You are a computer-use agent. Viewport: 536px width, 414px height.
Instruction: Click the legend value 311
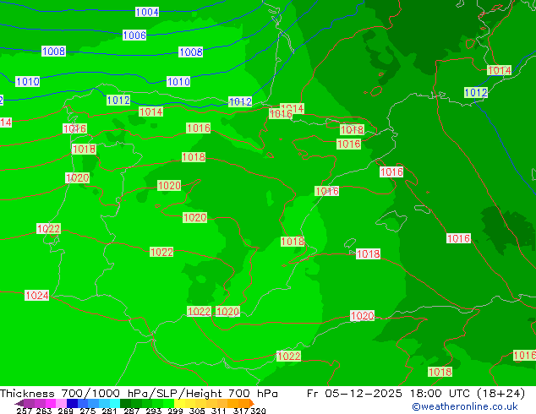click(x=218, y=411)
